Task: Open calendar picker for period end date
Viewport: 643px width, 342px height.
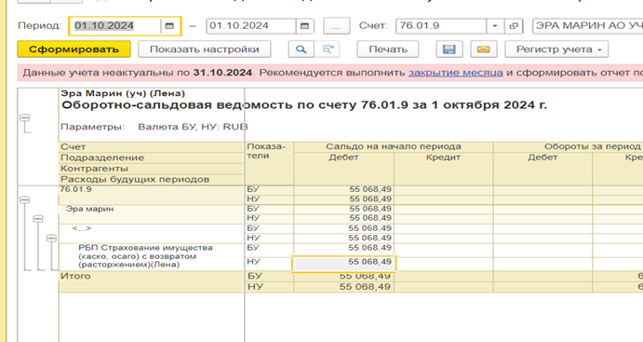Action: click(x=304, y=26)
